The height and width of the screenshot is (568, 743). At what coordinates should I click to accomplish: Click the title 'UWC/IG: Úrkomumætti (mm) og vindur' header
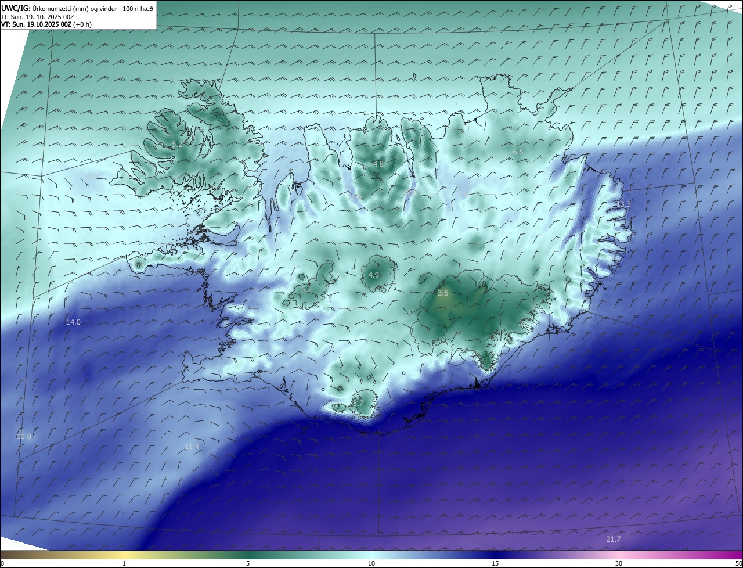77,8
